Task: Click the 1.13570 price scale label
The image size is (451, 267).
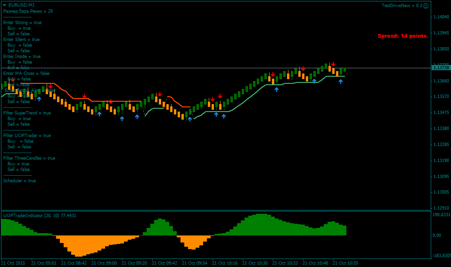Action: pyautogui.click(x=441, y=96)
